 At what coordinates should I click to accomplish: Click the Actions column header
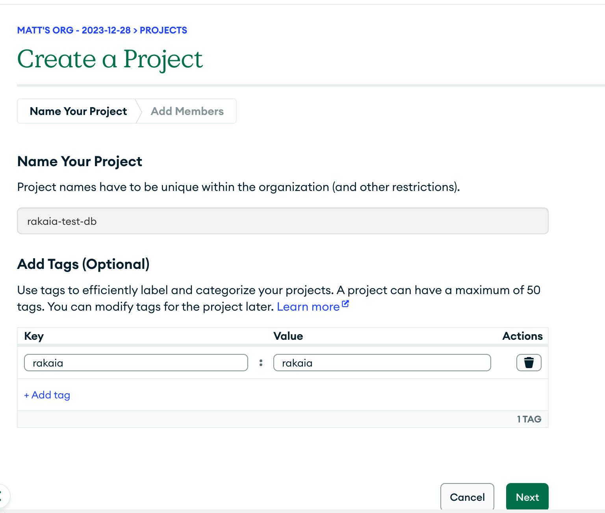click(x=522, y=336)
